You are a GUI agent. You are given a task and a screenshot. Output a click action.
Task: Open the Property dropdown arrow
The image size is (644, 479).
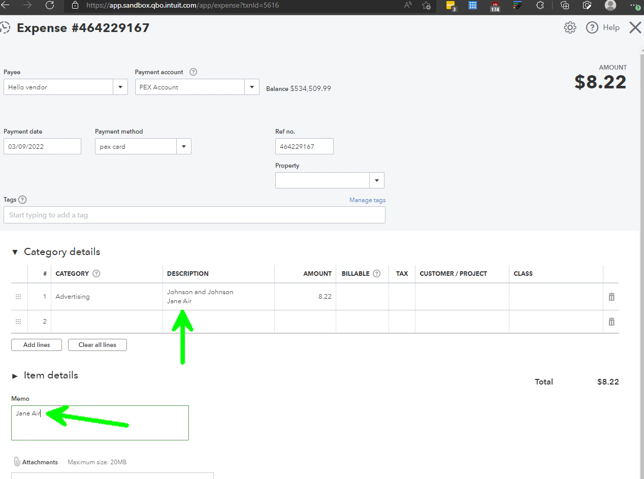[x=377, y=180]
